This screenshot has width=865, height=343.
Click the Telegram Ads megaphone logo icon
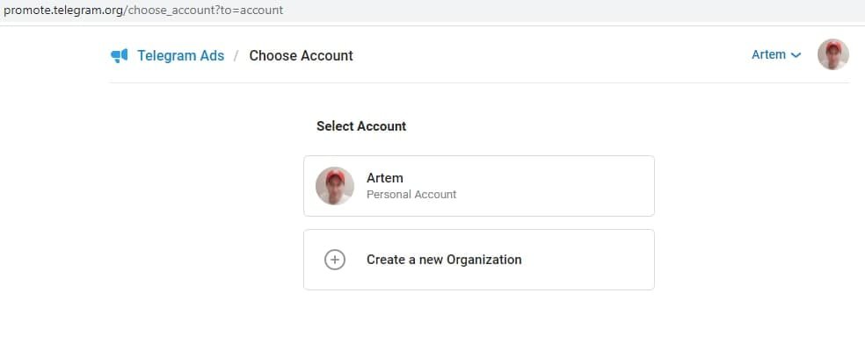[x=120, y=55]
